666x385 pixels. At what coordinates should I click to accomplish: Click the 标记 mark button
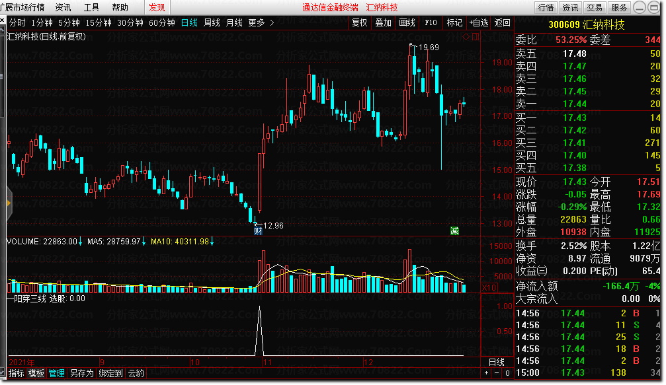tap(454, 23)
